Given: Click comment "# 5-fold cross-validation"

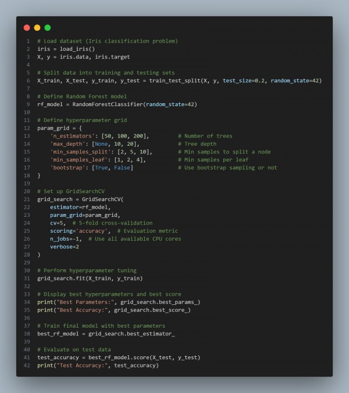Looking at the screenshot, I should (112, 223).
